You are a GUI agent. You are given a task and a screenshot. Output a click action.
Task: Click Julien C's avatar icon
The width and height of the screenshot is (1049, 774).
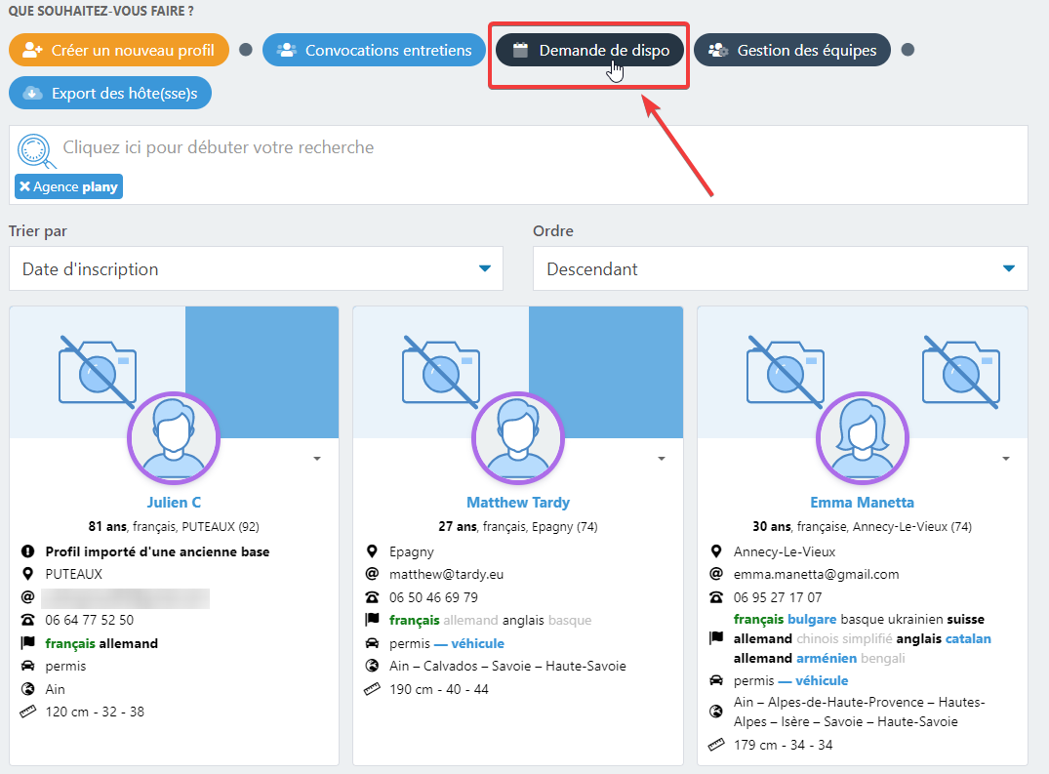pos(174,439)
